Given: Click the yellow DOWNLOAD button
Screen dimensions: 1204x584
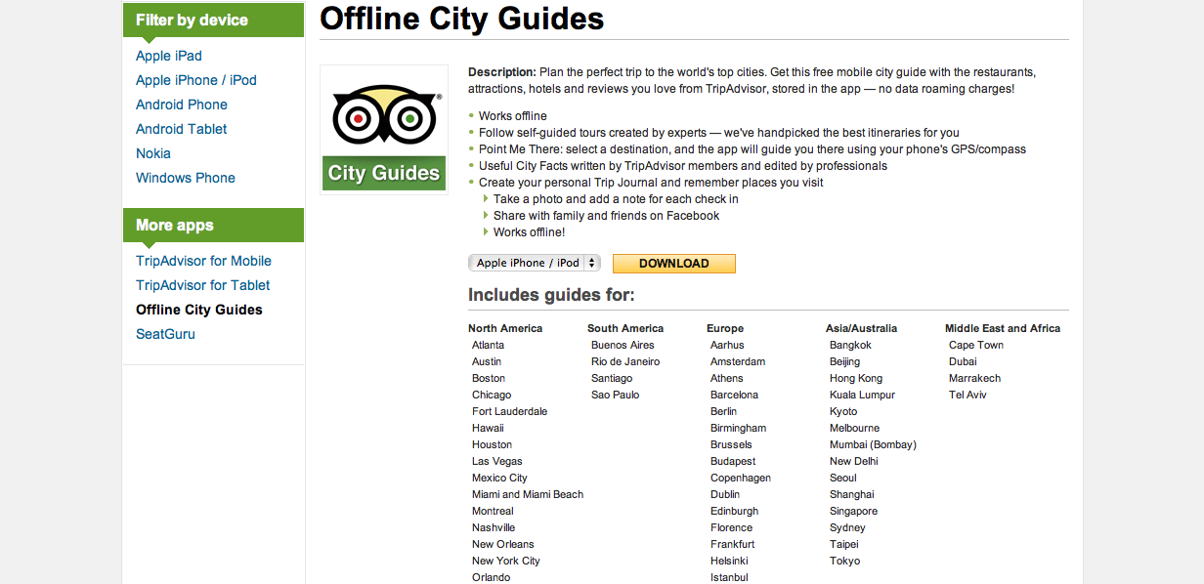Looking at the screenshot, I should coord(674,264).
